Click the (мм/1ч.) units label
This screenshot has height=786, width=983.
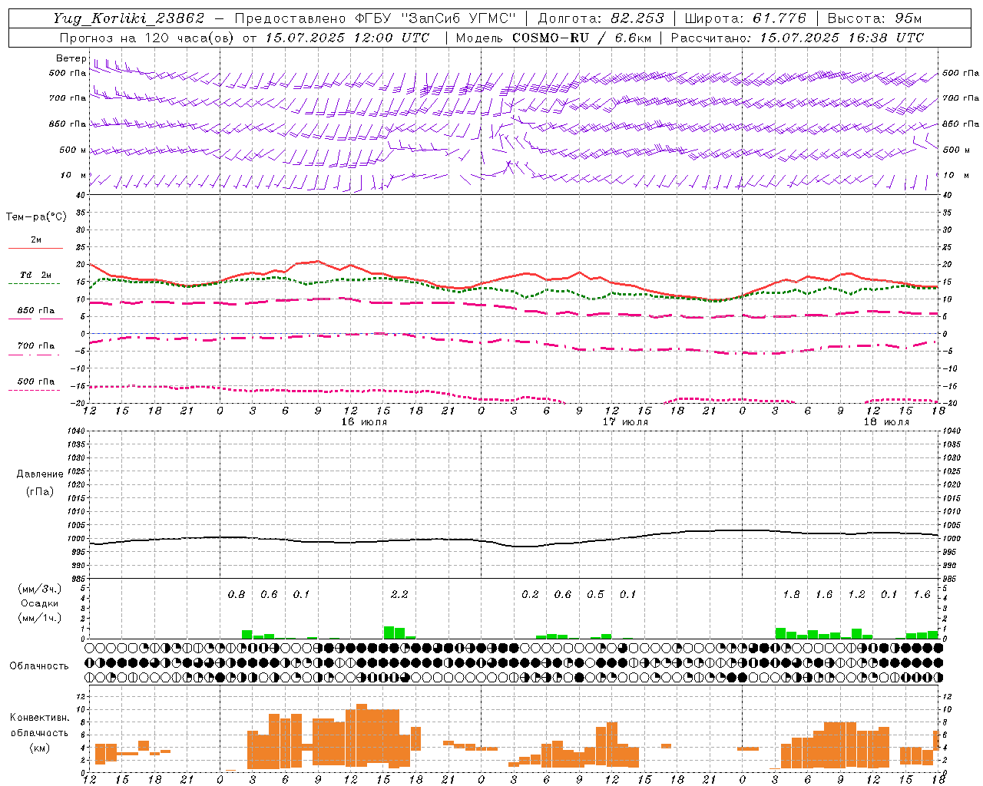click(38, 618)
